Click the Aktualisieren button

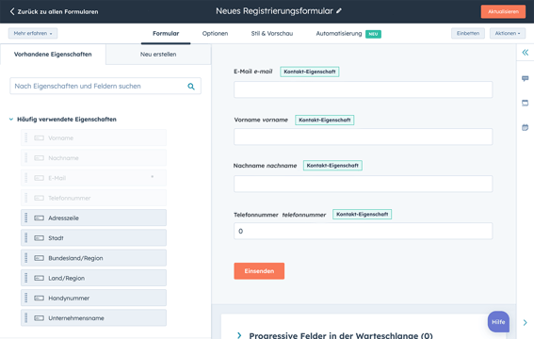(503, 11)
